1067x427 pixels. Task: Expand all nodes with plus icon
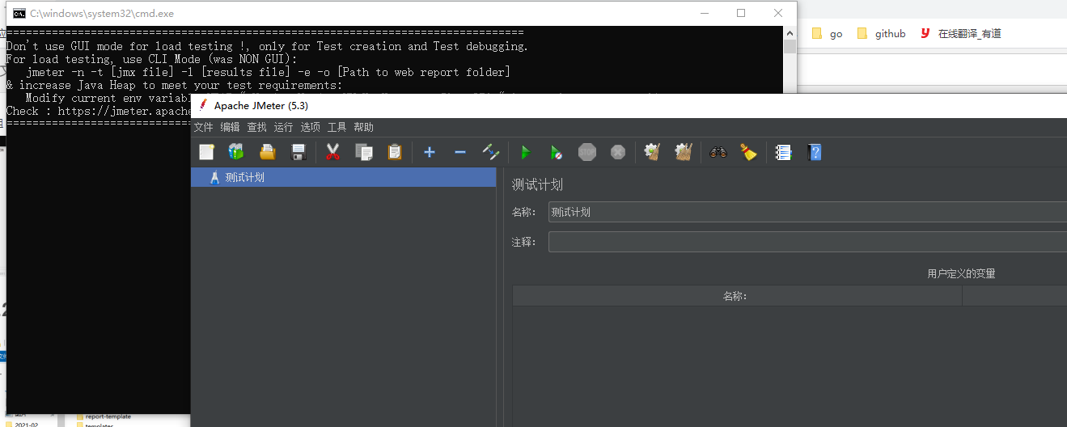click(430, 152)
